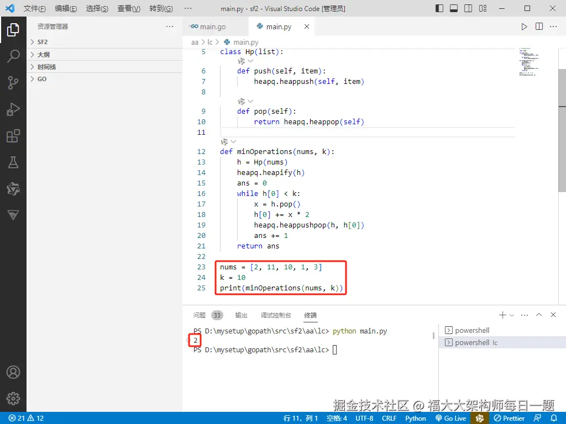Open the Extensions view

click(x=13, y=136)
